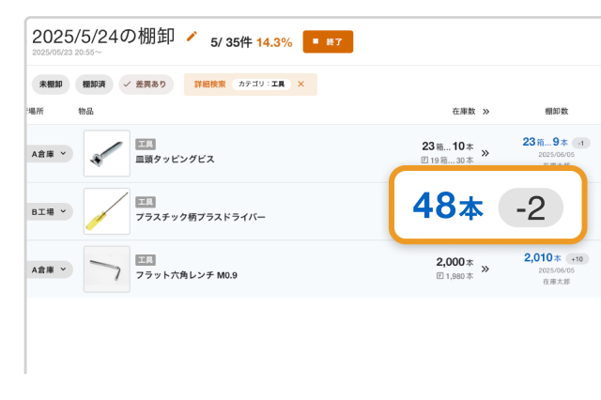Click the pencil edit icon beside the title
The width and height of the screenshot is (601, 400).
point(193,37)
